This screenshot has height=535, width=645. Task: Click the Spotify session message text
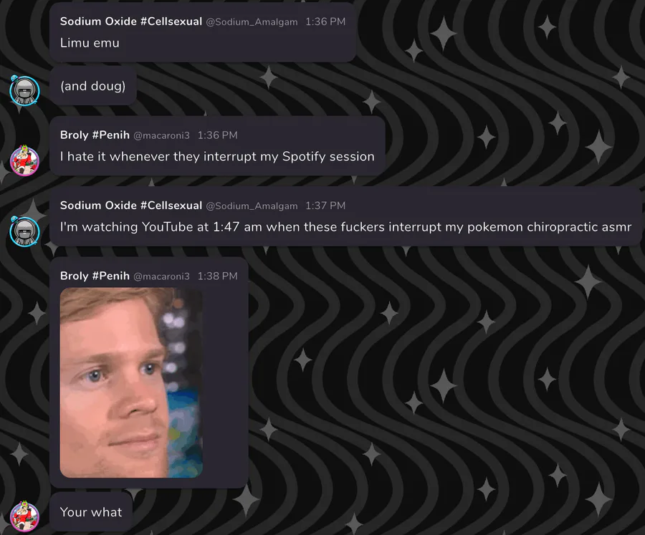click(x=217, y=156)
